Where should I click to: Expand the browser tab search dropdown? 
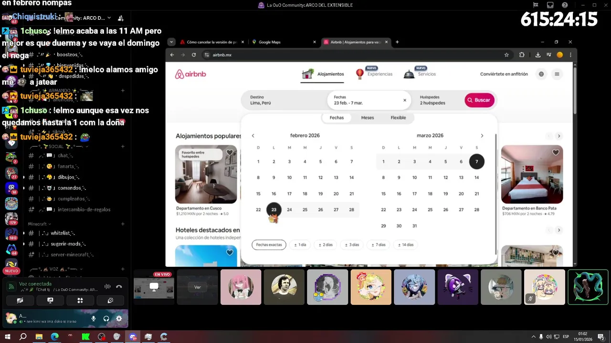pos(171,42)
